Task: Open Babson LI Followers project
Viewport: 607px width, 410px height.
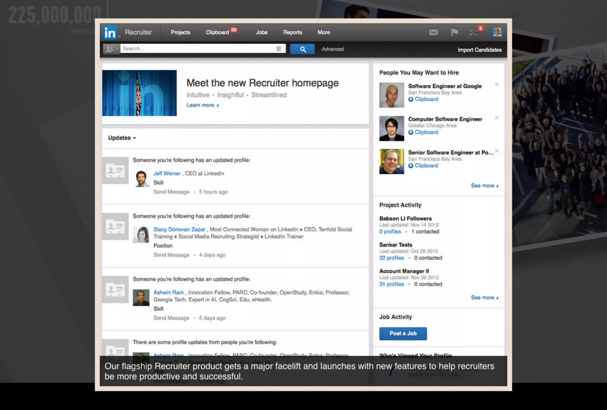Action: (405, 219)
